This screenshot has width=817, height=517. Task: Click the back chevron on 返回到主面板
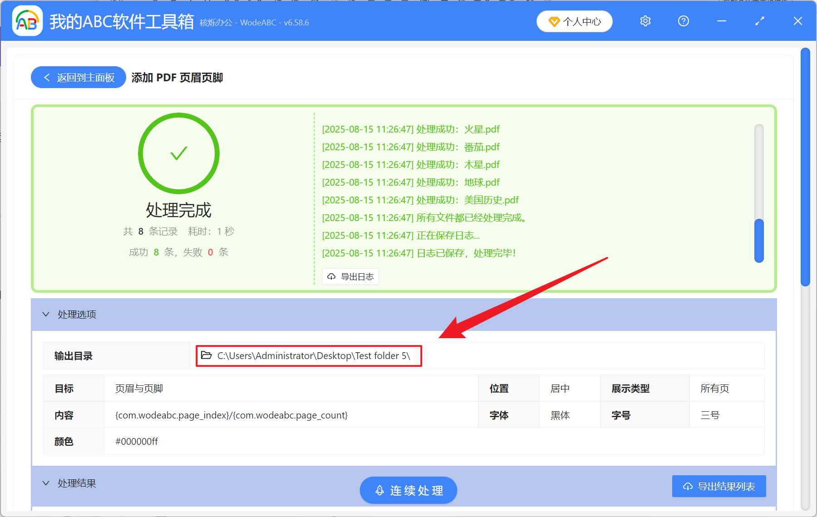click(x=47, y=77)
